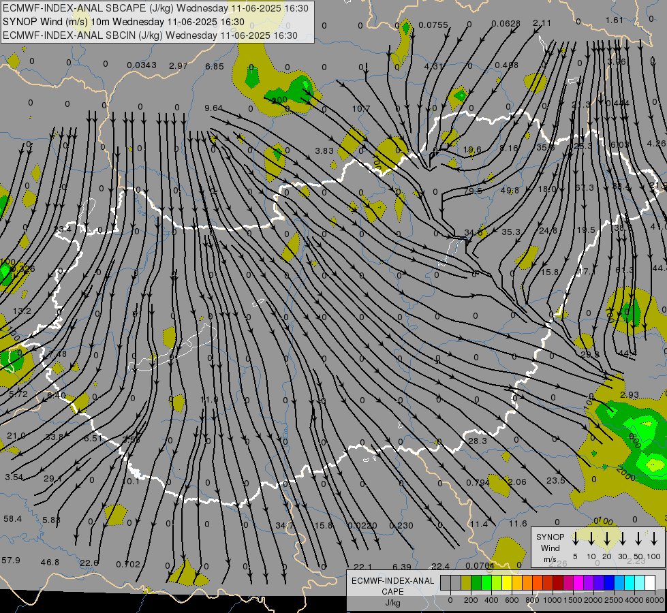This screenshot has width=667, height=613.
Task: Click the map value 10.1
Action: coord(131,482)
